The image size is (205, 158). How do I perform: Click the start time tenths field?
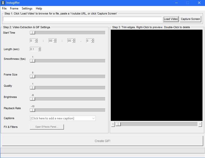(x=88, y=41)
